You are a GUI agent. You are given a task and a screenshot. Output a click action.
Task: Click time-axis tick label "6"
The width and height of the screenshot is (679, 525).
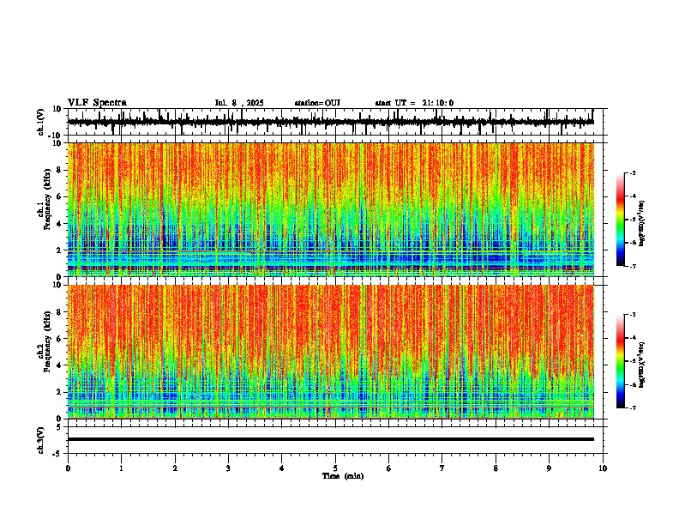389,468
